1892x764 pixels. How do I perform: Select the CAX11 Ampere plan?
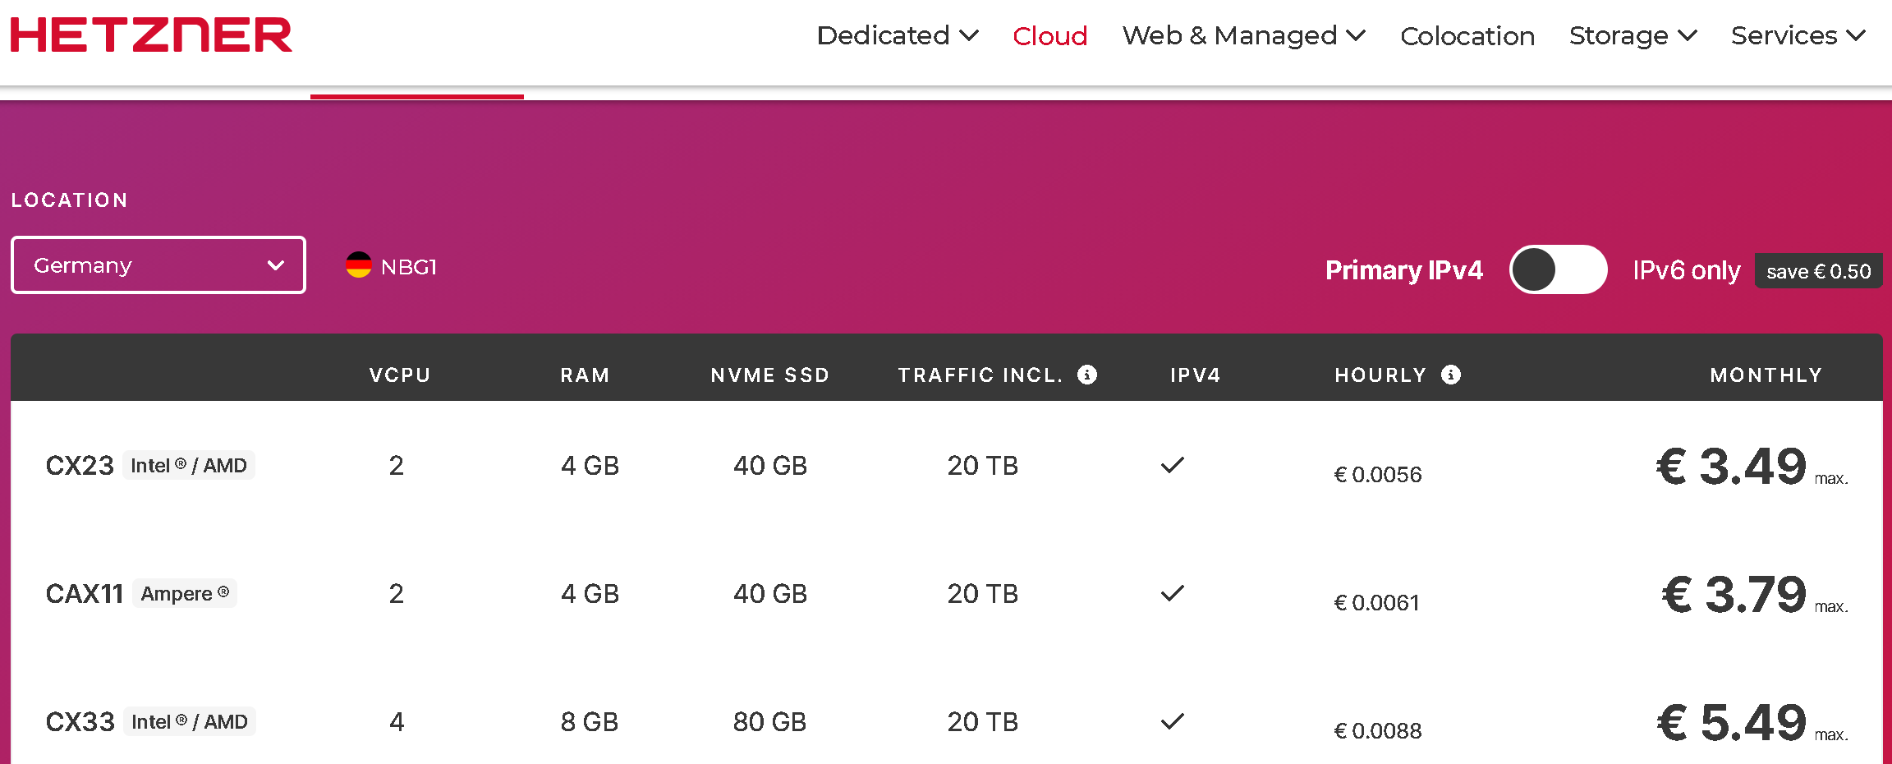(84, 594)
